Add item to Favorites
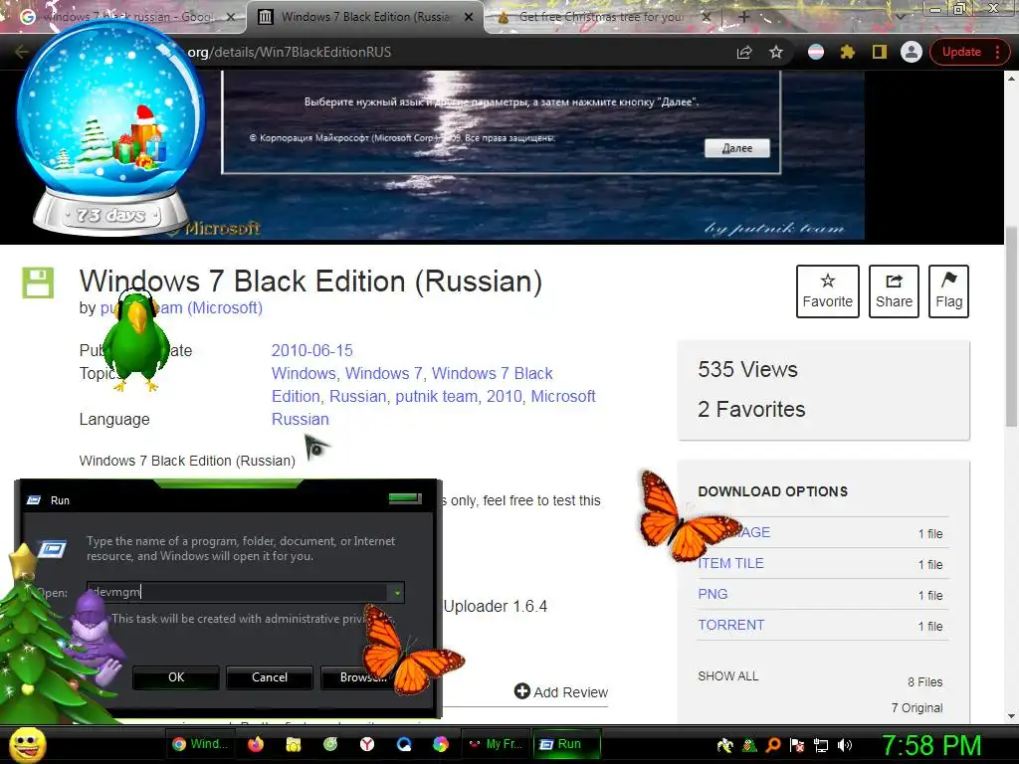Screen dimensions: 1019x764 point(827,291)
